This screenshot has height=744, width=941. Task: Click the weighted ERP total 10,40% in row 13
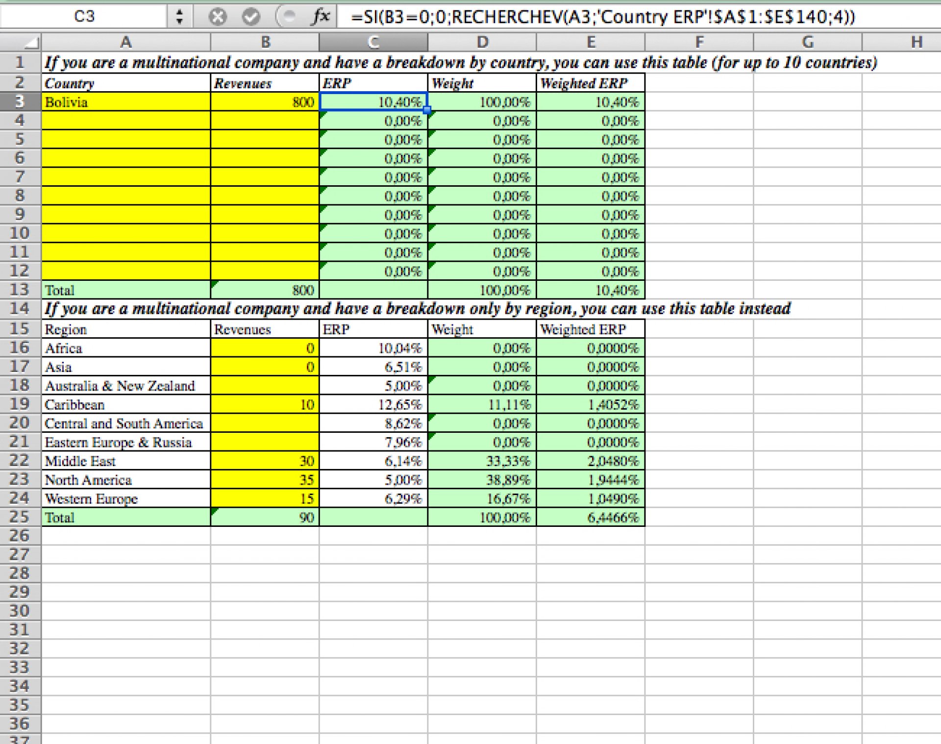coord(591,290)
